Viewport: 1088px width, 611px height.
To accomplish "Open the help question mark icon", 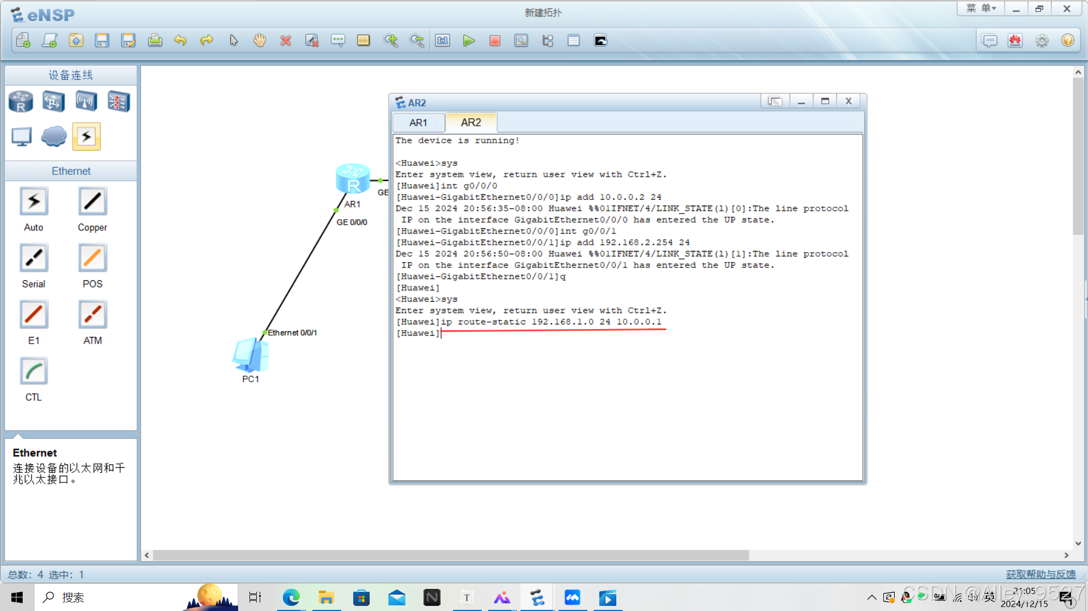I will pos(1068,40).
